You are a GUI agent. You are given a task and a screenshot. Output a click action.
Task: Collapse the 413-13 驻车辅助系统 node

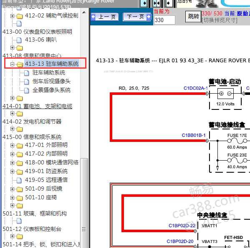(x=12, y=64)
